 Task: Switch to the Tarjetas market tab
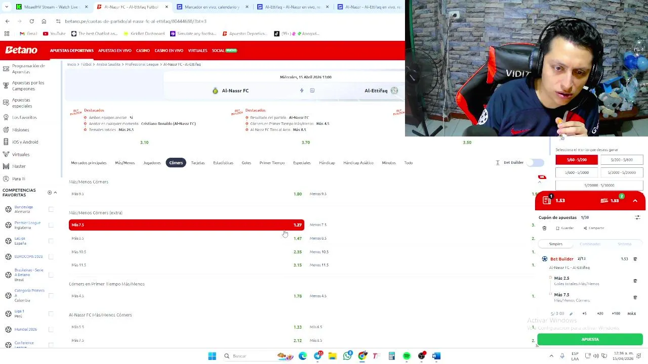pyautogui.click(x=198, y=163)
